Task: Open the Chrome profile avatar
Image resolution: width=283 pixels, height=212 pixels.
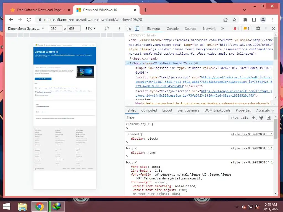Action: coord(263,20)
